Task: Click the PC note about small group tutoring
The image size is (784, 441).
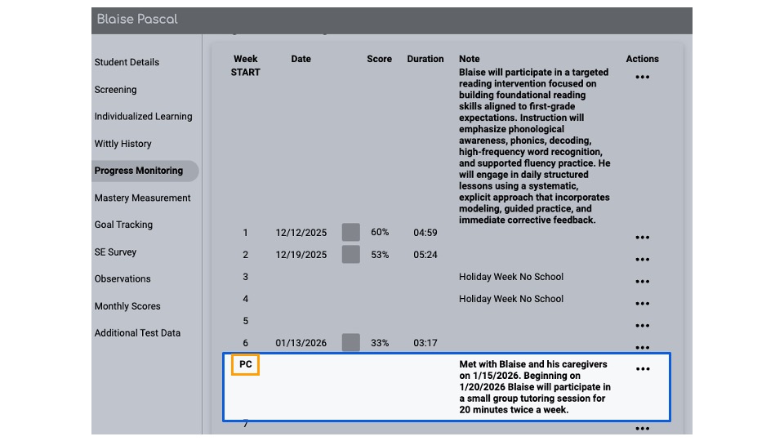Action: [x=534, y=387]
